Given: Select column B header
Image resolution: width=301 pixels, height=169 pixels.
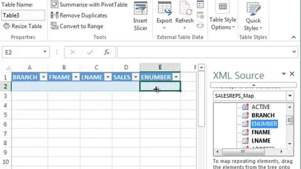Looking at the screenshot, I should pos(64,68).
